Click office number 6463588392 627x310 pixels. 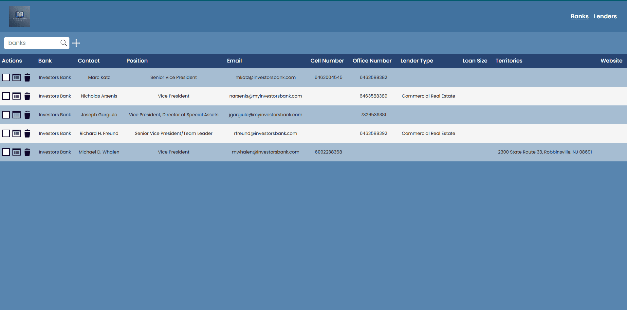373,133
